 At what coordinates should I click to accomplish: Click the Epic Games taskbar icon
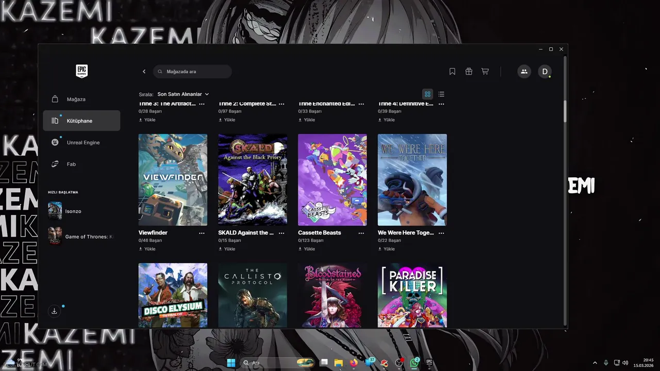click(x=429, y=362)
